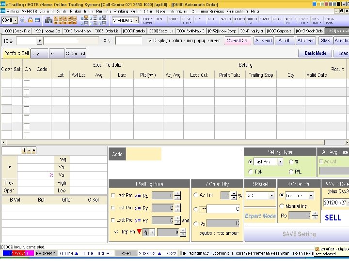Increase the Last Prc <= Rp value stepper
Viewport: 349px width, 261px height.
coord(177,193)
